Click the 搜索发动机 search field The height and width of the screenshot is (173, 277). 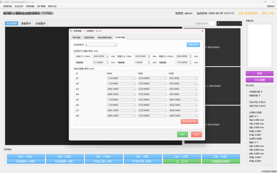[x=205, y=24]
